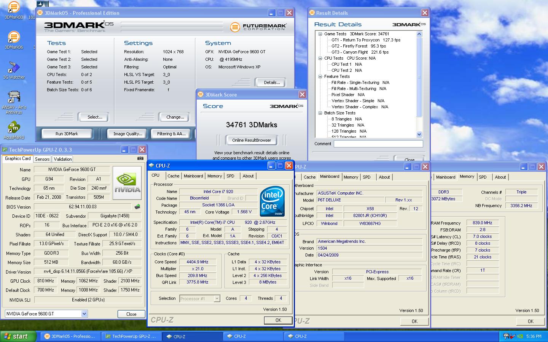548x342 pixels.
Task: Click NVIDIA SLI status field in GPU-Z
Action: click(88, 300)
